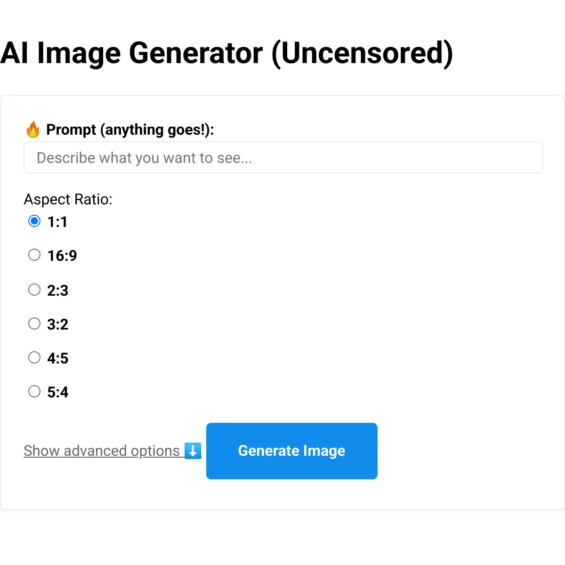Image resolution: width=565 pixels, height=565 pixels.
Task: Click the '16:9' text label
Action: point(62,256)
